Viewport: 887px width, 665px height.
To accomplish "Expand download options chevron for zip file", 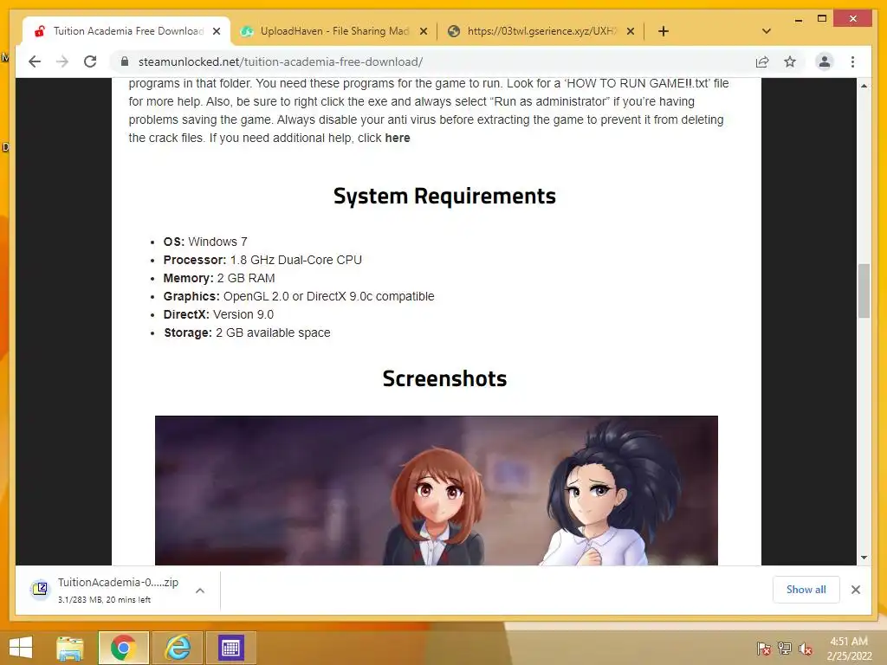I will click(x=200, y=591).
